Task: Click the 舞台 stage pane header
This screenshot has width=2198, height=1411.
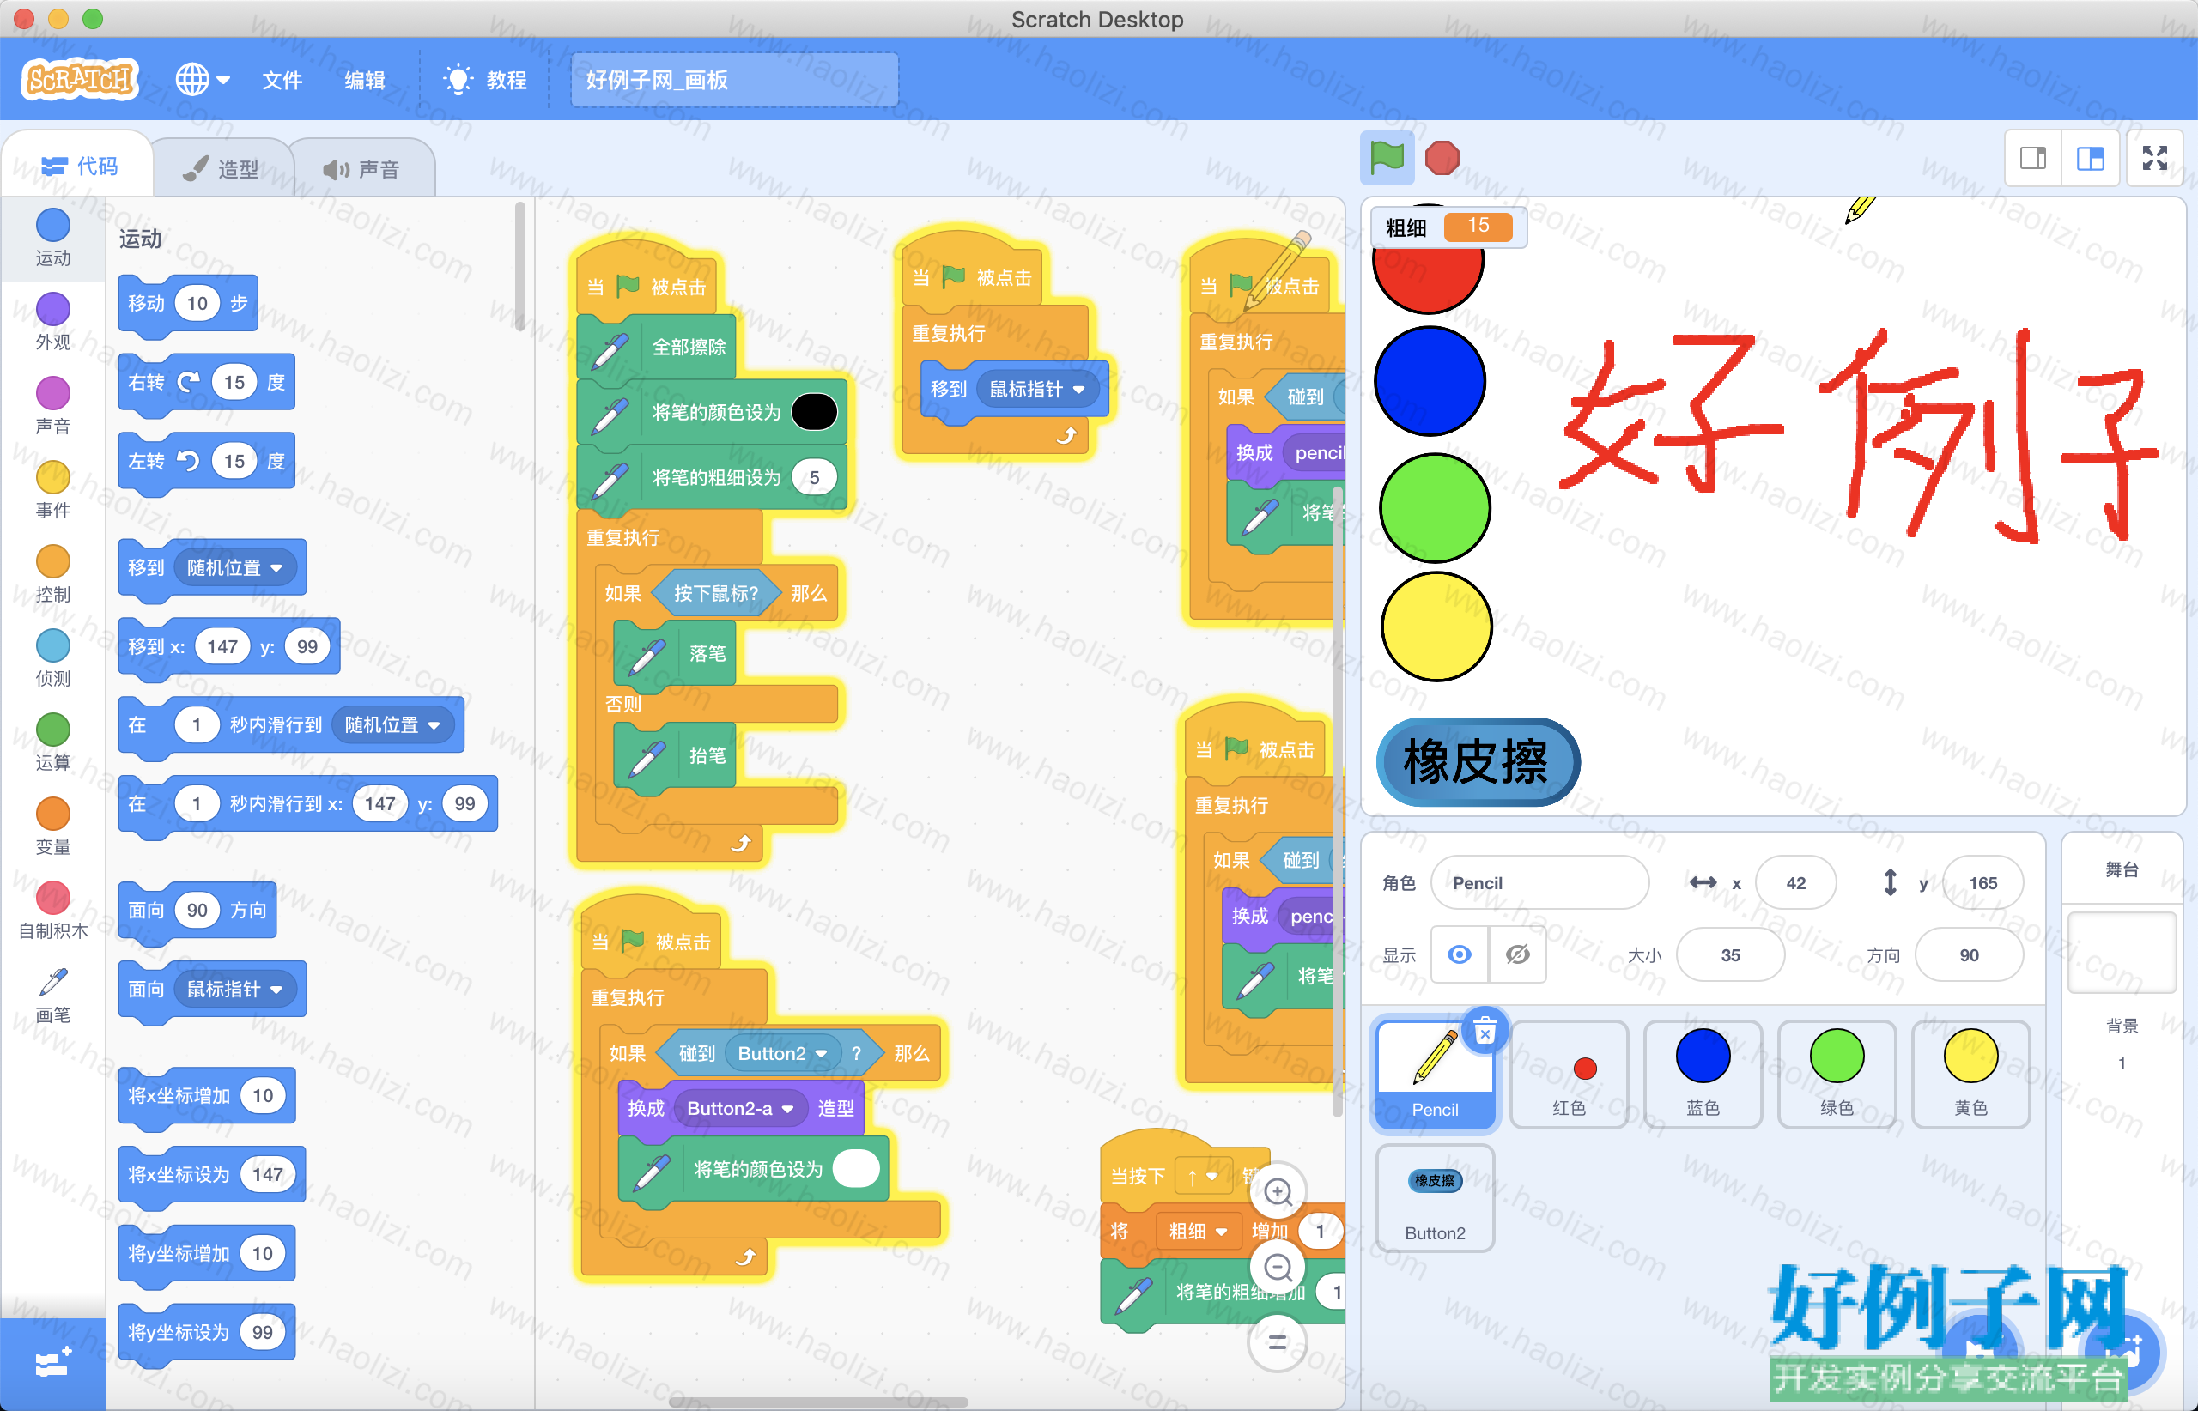Action: [x=2122, y=869]
